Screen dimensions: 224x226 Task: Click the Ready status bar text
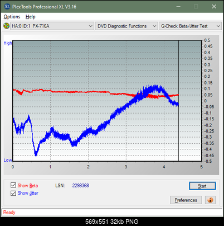9,213
